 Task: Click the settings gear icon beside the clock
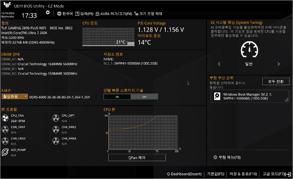click(x=48, y=13)
